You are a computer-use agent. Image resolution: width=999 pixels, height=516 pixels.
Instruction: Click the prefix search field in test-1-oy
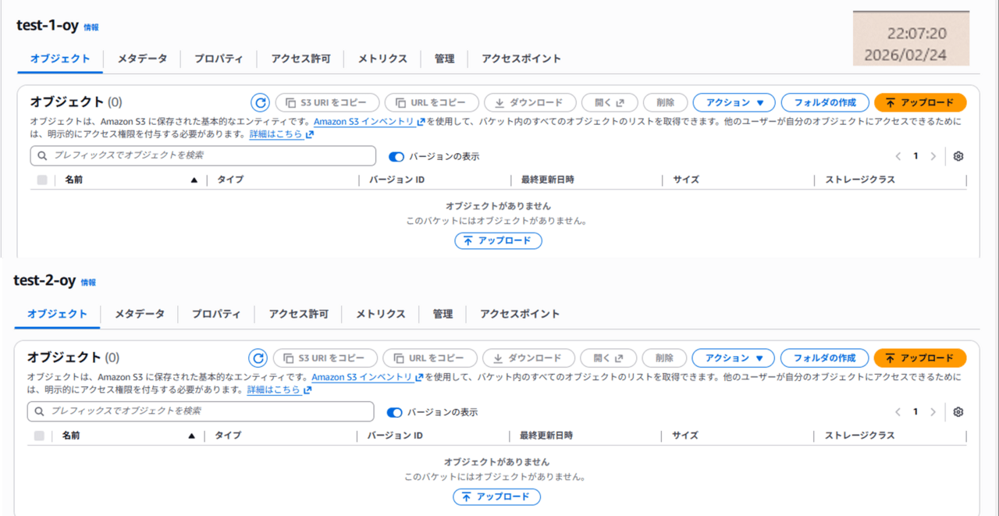coord(203,155)
